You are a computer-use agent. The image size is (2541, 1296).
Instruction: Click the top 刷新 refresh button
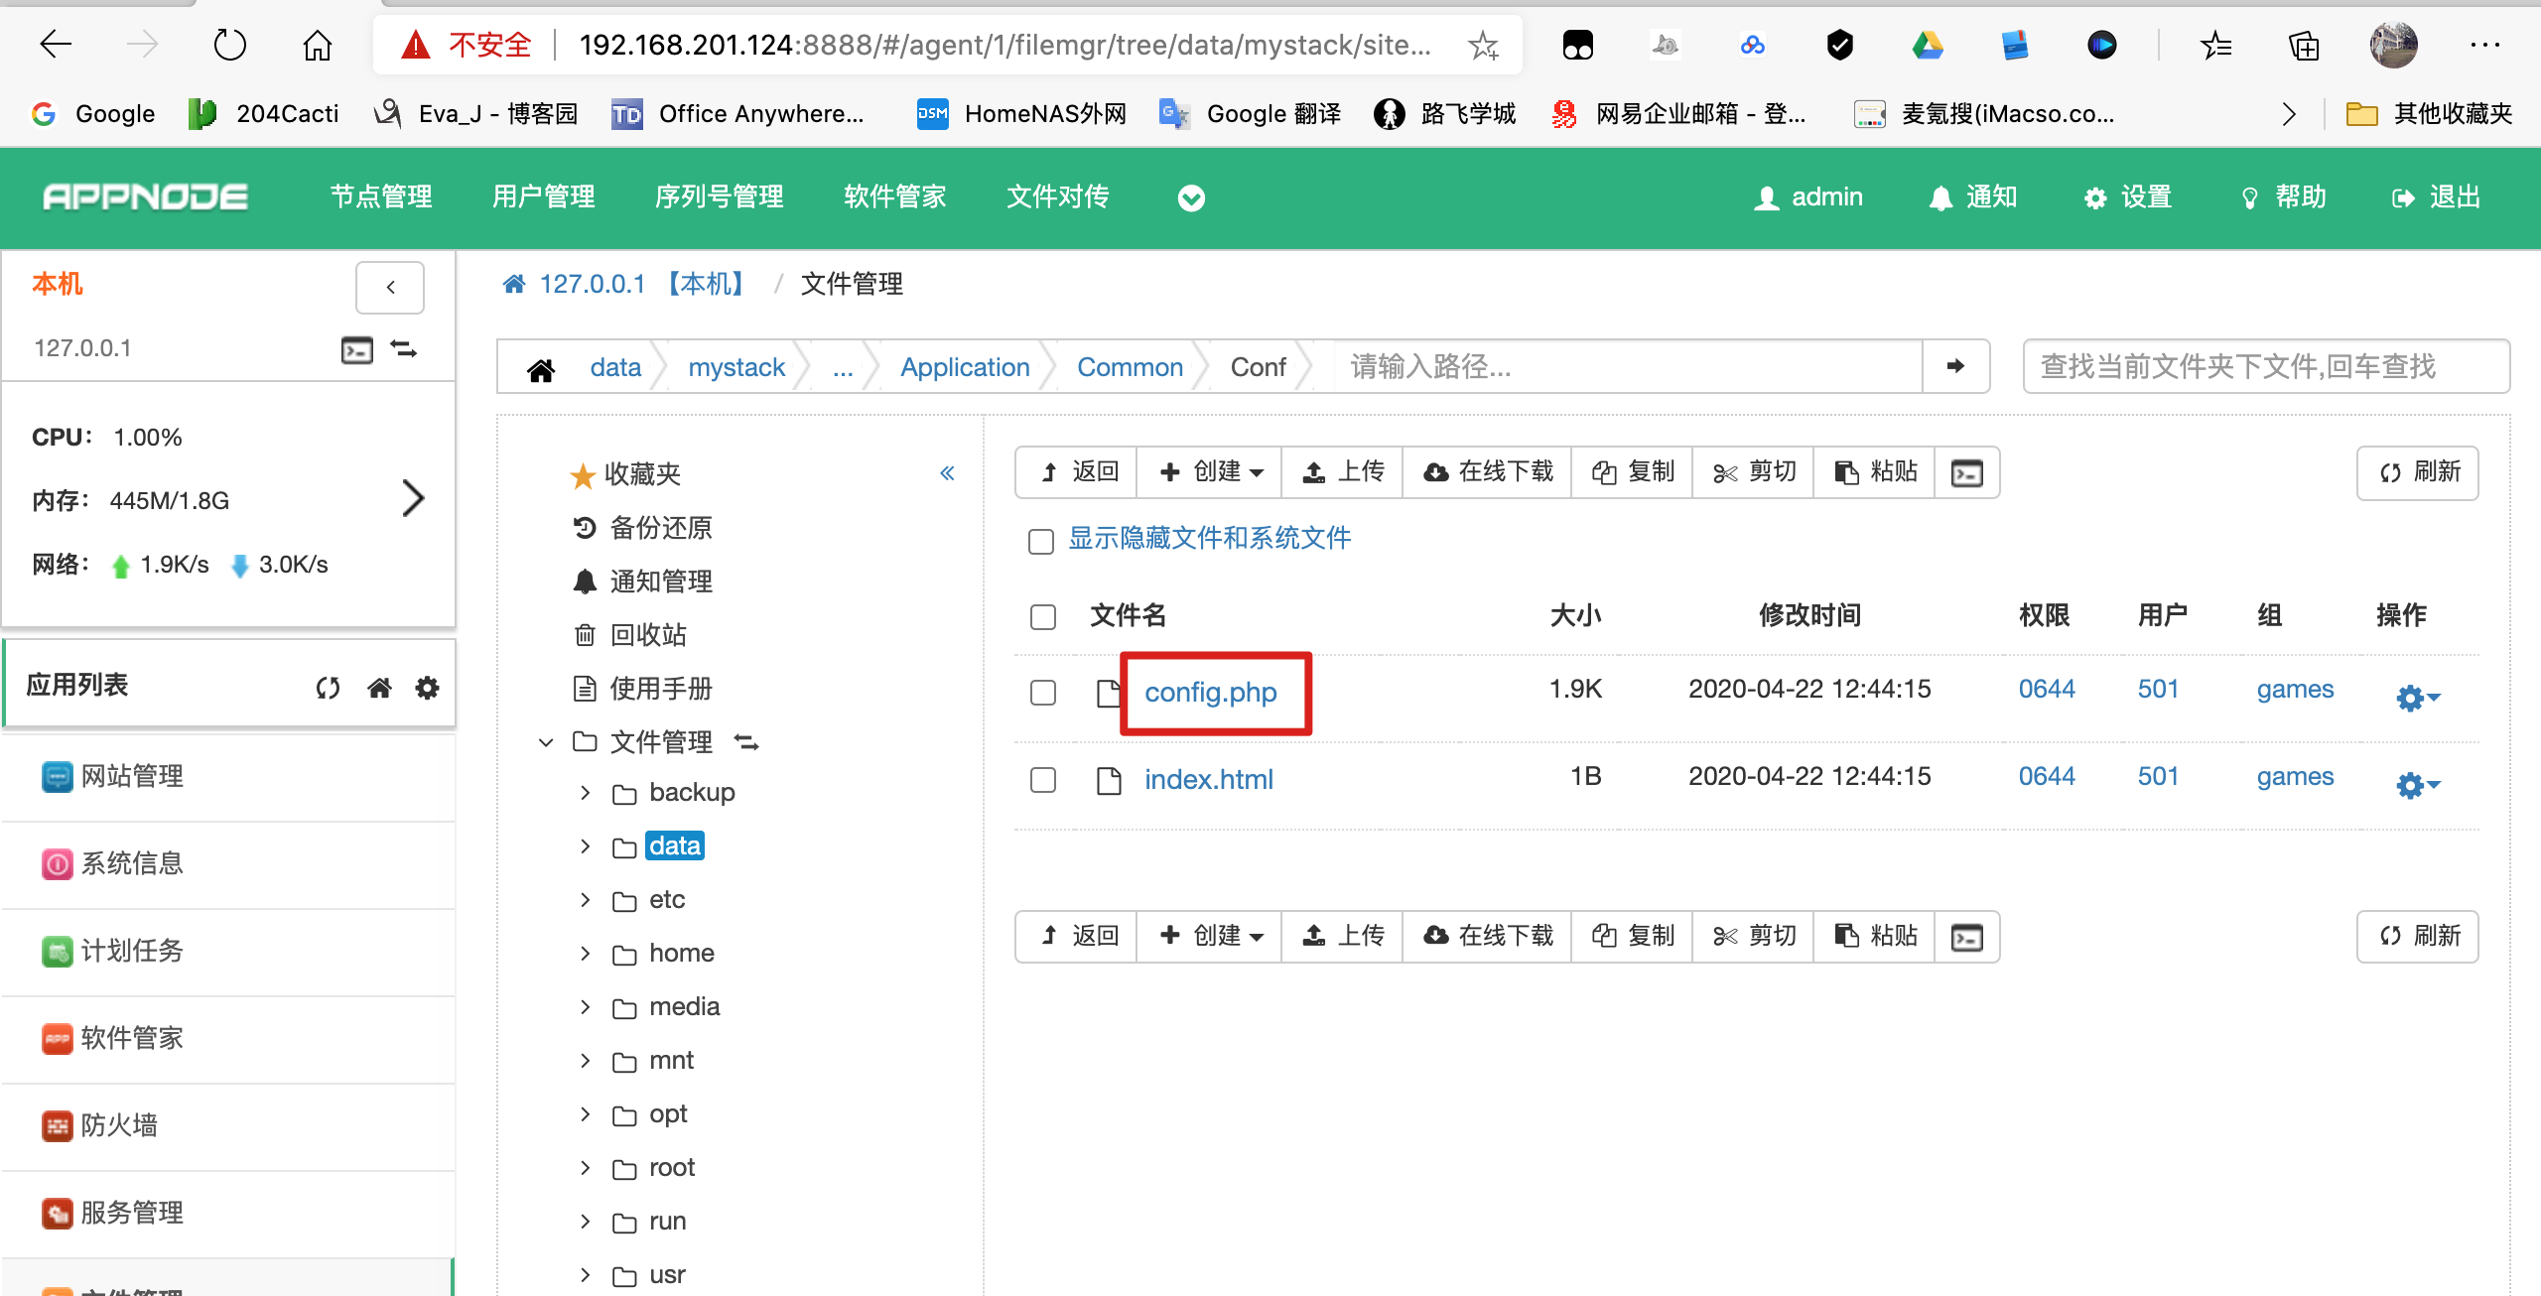point(2418,472)
